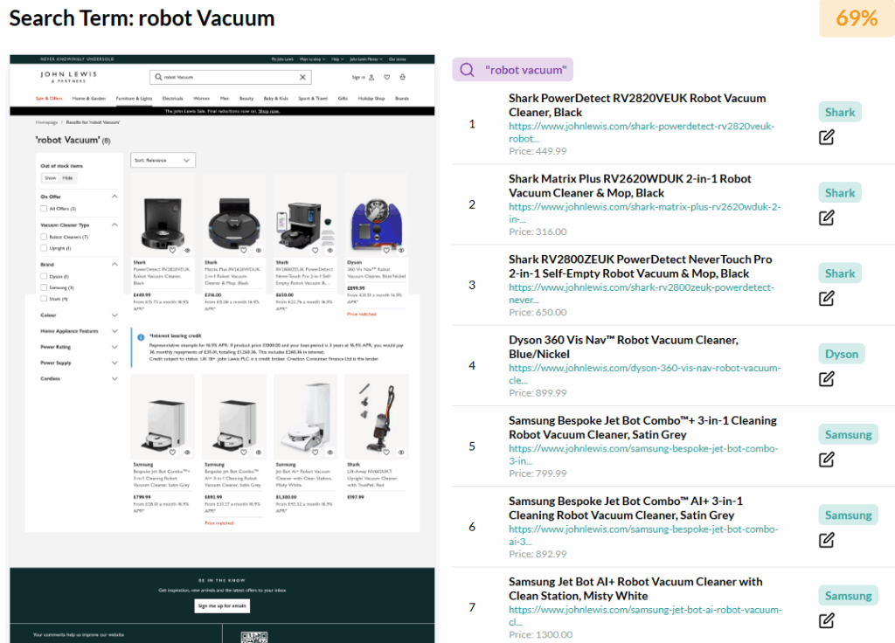Screen dimensions: 895x643
Task: Click the X to clear the search field
Action: click(x=303, y=77)
